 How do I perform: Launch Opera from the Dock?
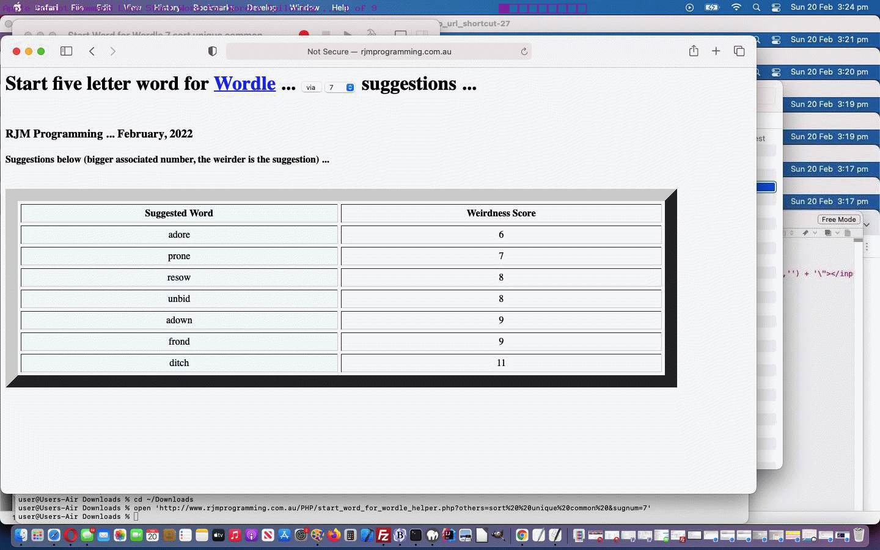(70, 535)
